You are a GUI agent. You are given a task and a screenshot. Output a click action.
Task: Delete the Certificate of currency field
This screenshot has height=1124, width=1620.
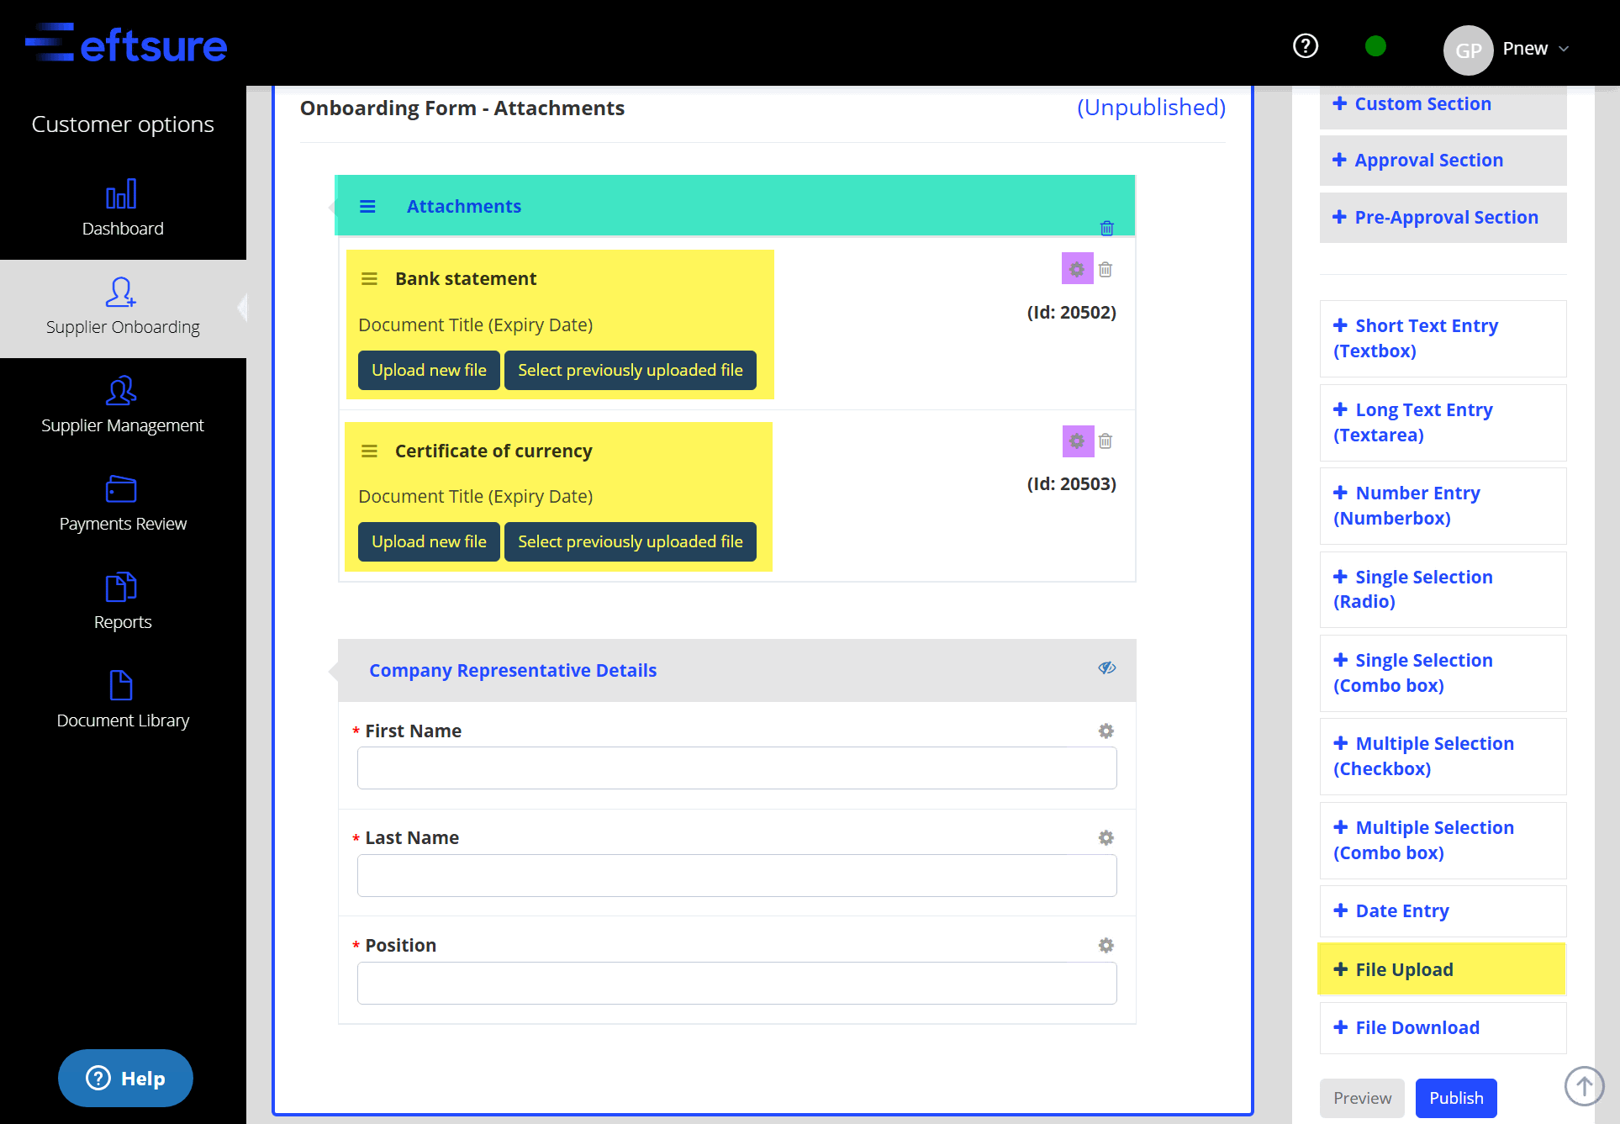coord(1106,441)
